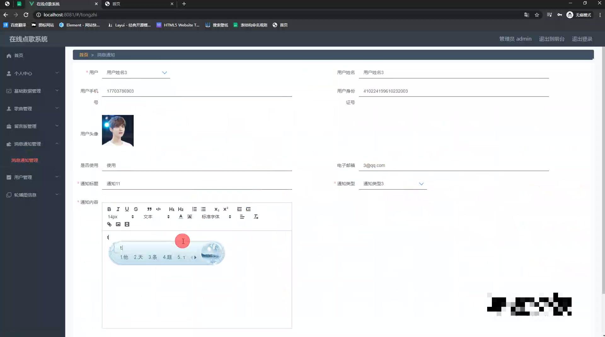Image resolution: width=605 pixels, height=337 pixels.
Task: Click the 通知标题 input field
Action: [x=197, y=184]
